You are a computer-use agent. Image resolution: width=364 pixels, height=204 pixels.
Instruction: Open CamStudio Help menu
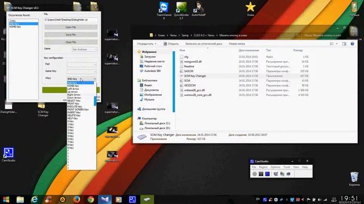coord(305,167)
